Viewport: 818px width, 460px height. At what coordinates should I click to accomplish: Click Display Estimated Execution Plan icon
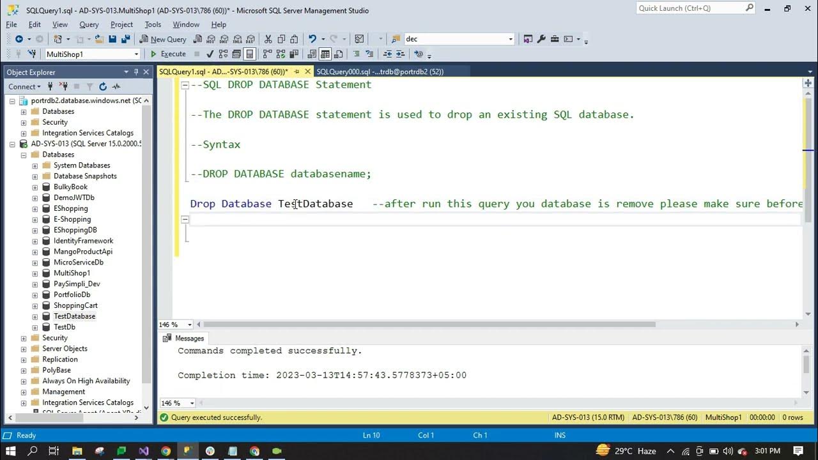(223, 54)
